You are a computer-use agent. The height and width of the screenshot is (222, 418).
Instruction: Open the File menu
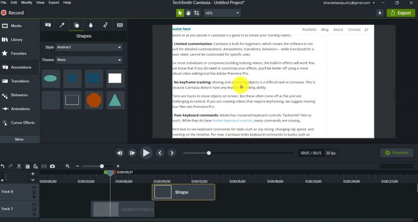point(3,2)
